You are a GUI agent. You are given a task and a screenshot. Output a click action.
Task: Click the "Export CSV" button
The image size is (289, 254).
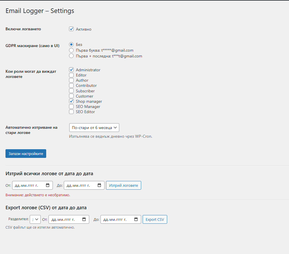(155, 219)
